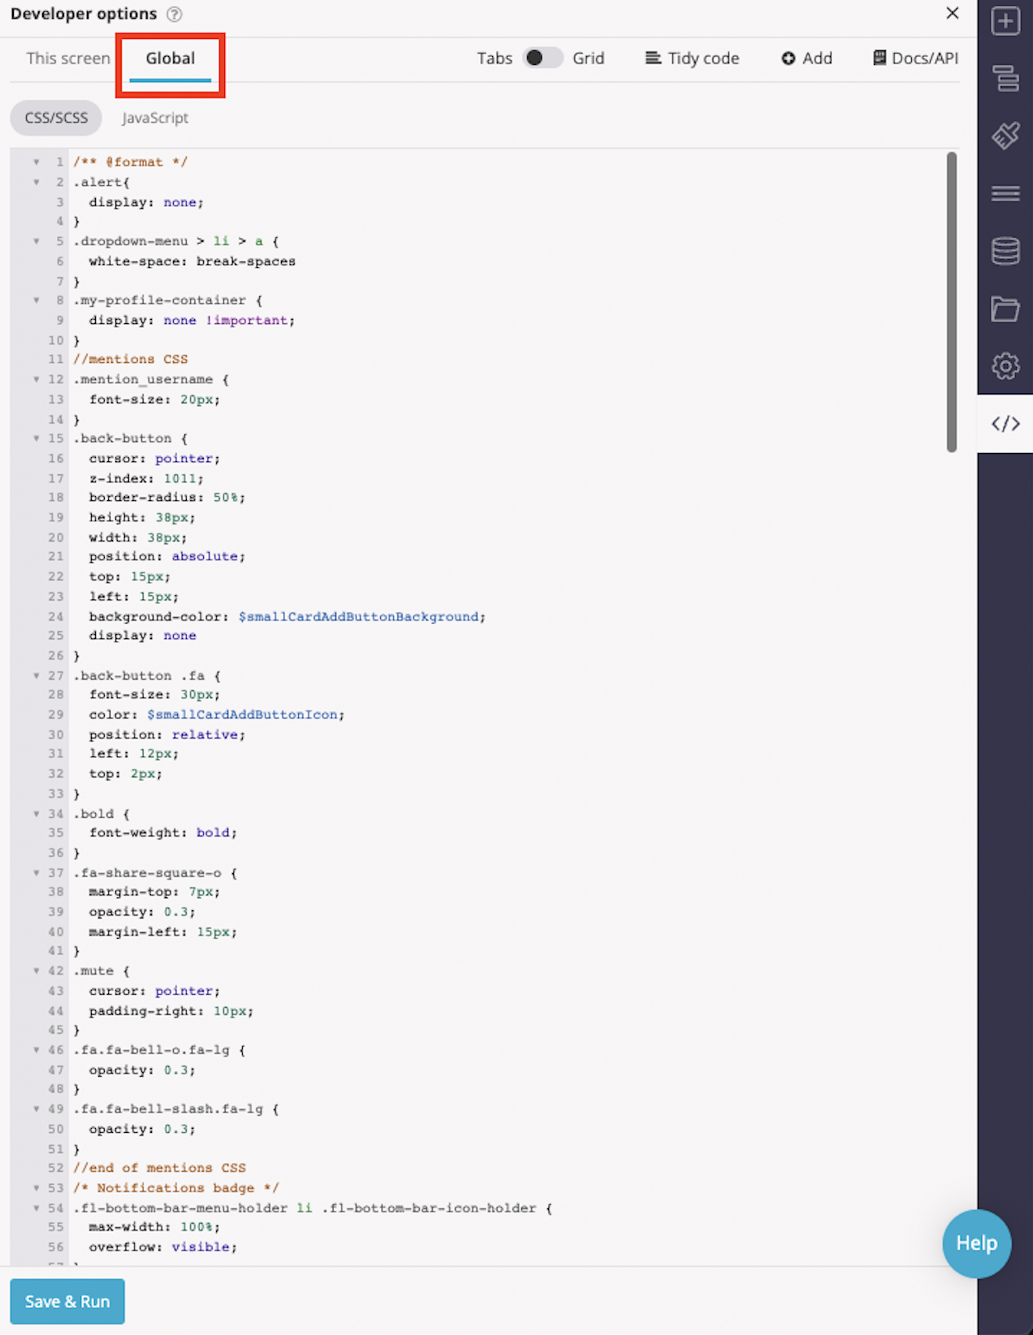
Task: Collapse the .fa-share-square-o rule at line 37
Action: [x=37, y=873]
